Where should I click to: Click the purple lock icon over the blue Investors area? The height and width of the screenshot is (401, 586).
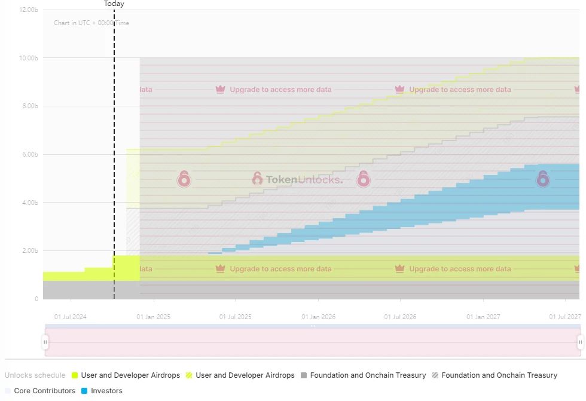click(x=542, y=178)
